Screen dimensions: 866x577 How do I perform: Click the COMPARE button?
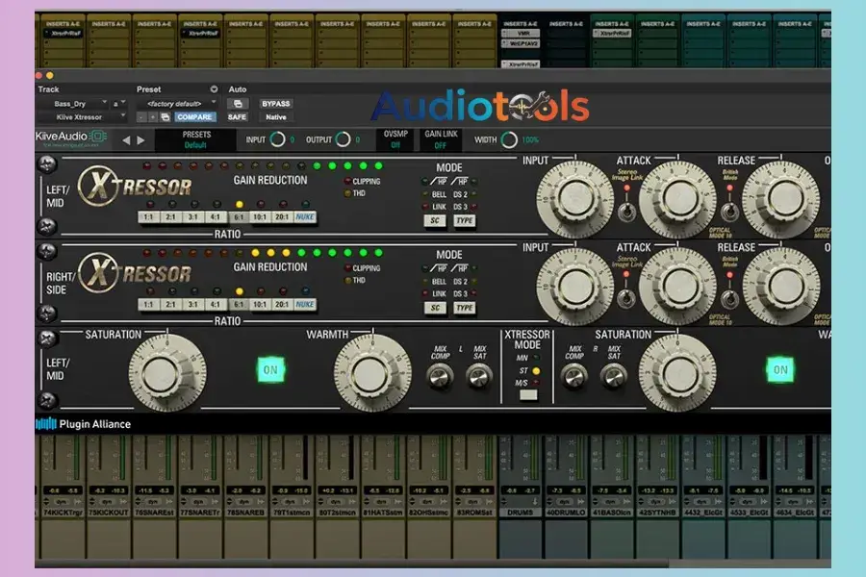point(194,118)
